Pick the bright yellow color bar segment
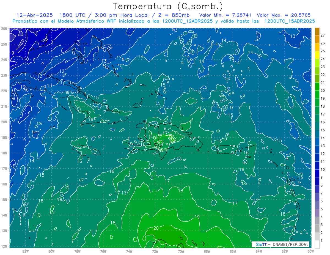The width and height of the screenshot is (330, 255). [317, 55]
